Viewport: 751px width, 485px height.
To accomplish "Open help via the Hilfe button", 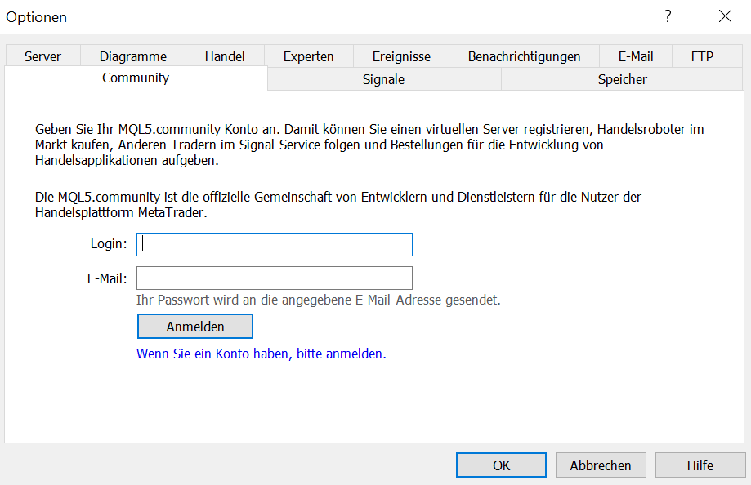I will pos(700,465).
